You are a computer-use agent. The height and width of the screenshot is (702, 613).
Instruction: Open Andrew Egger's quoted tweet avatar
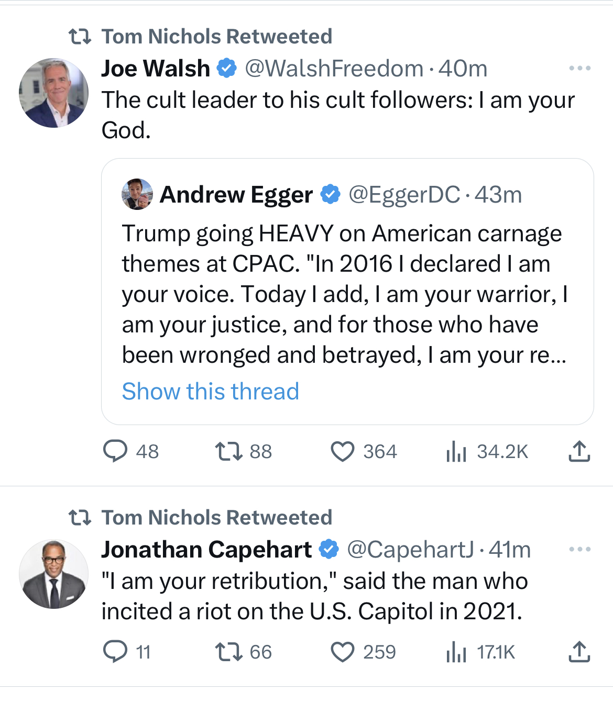(137, 194)
